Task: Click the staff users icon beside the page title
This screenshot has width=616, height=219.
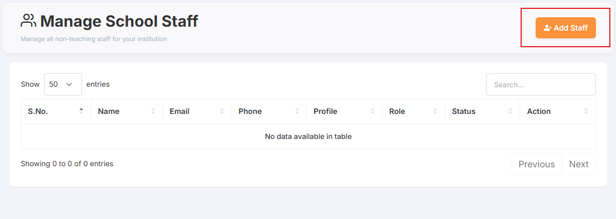Action: 28,21
